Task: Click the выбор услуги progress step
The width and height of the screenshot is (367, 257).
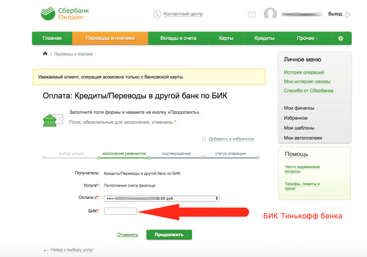Action: point(71,154)
